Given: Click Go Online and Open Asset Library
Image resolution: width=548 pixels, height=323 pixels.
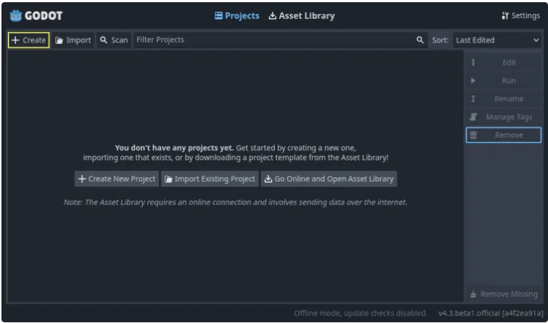Looking at the screenshot, I should (x=329, y=179).
